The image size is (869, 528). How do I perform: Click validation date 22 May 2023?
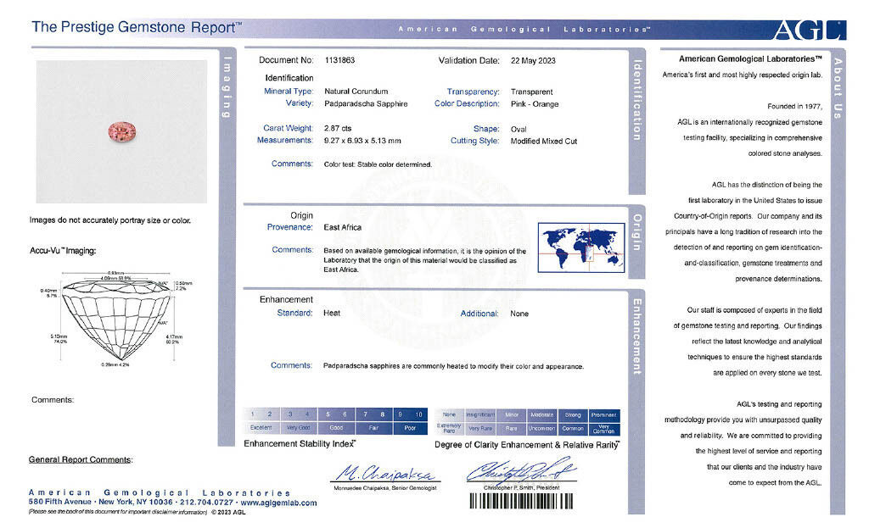pyautogui.click(x=533, y=61)
